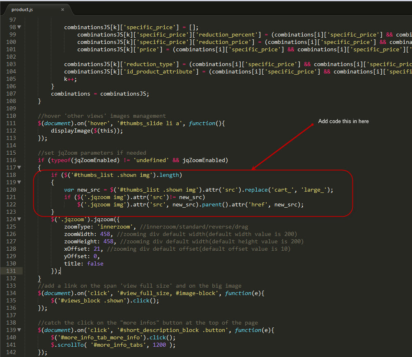Click the '//set jqZoom parameters if needed' comment

click(92, 153)
